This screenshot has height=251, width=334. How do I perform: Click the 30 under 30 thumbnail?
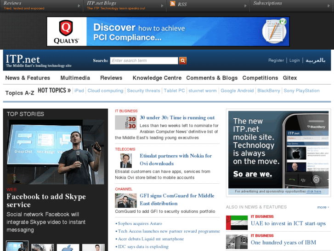point(126,123)
